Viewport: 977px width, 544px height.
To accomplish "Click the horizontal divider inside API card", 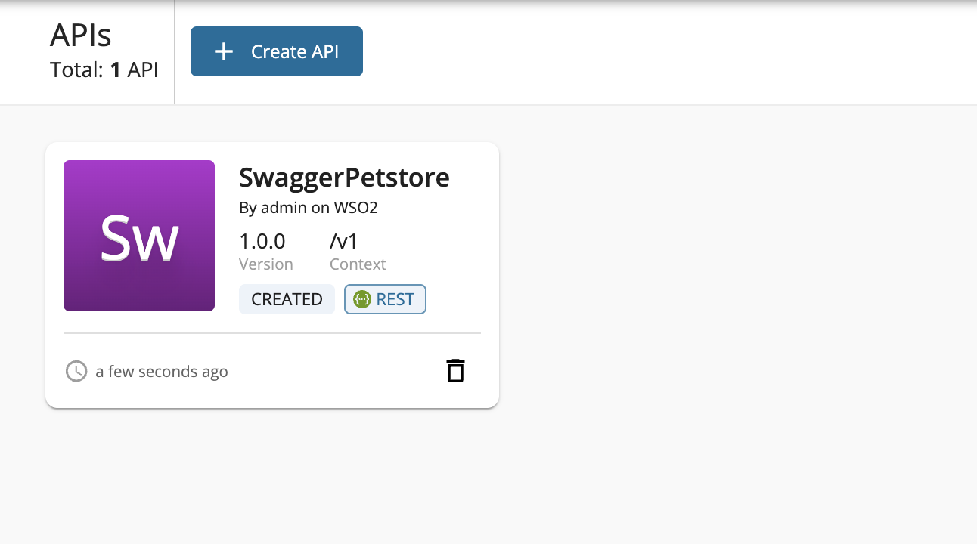I will (272, 333).
